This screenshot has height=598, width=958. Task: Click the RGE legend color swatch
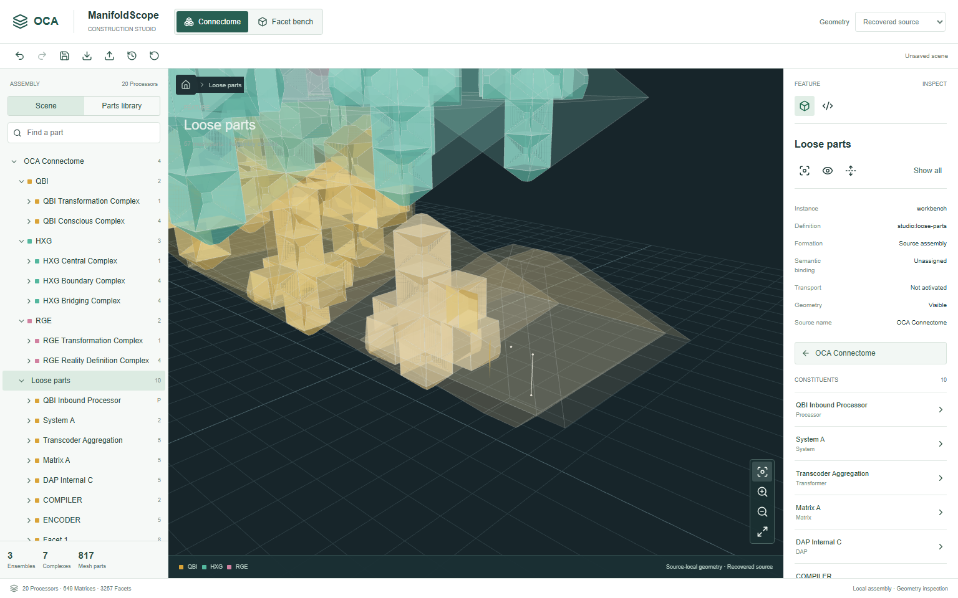click(230, 567)
